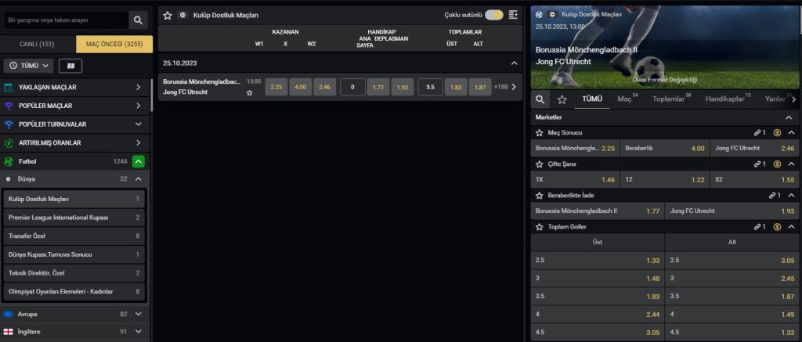Click the star under the 13:00 match time
802x342 pixels.
point(250,92)
